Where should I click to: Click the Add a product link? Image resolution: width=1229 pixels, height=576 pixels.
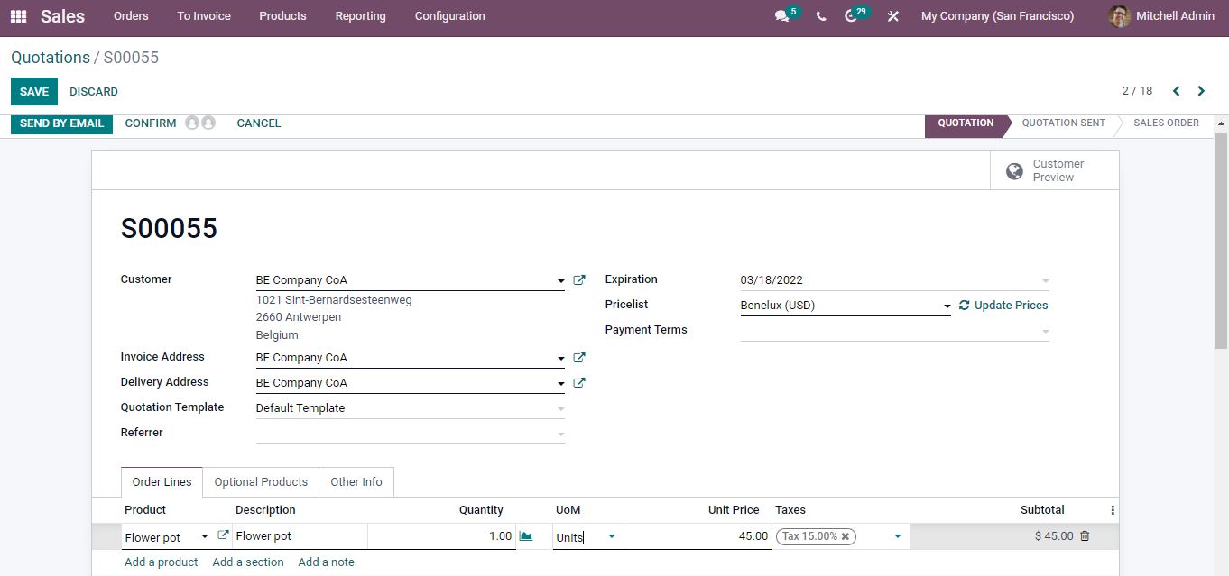click(162, 562)
